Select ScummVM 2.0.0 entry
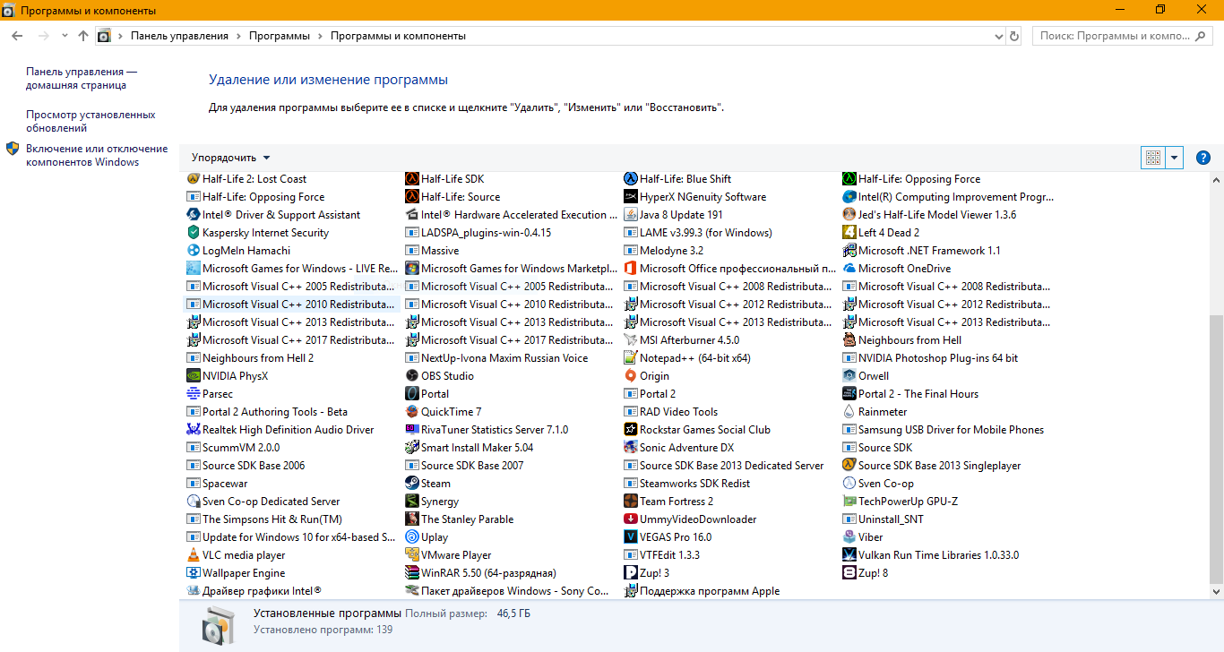Screen dimensions: 1224x652 (x=233, y=448)
